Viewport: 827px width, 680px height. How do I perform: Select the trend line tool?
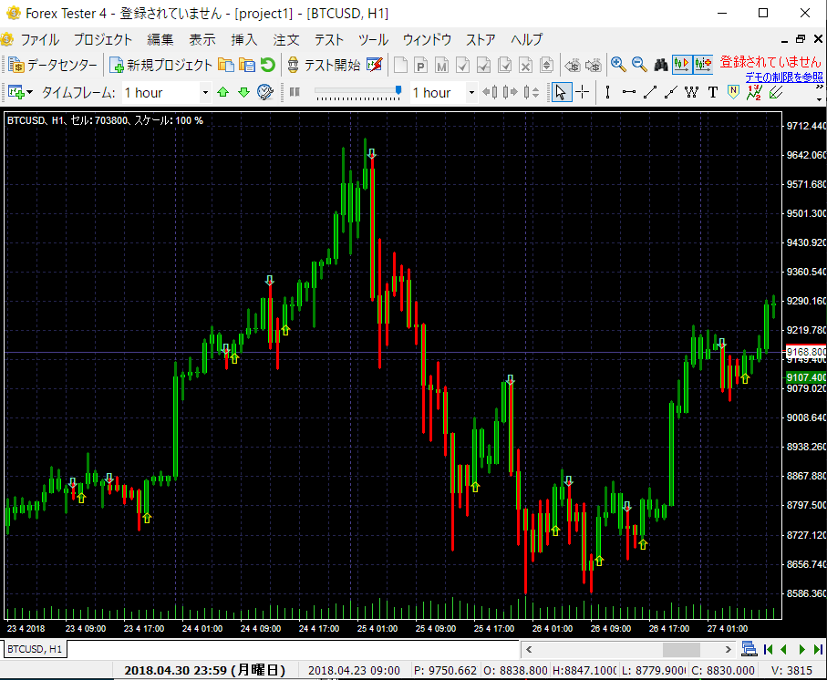pyautogui.click(x=650, y=92)
